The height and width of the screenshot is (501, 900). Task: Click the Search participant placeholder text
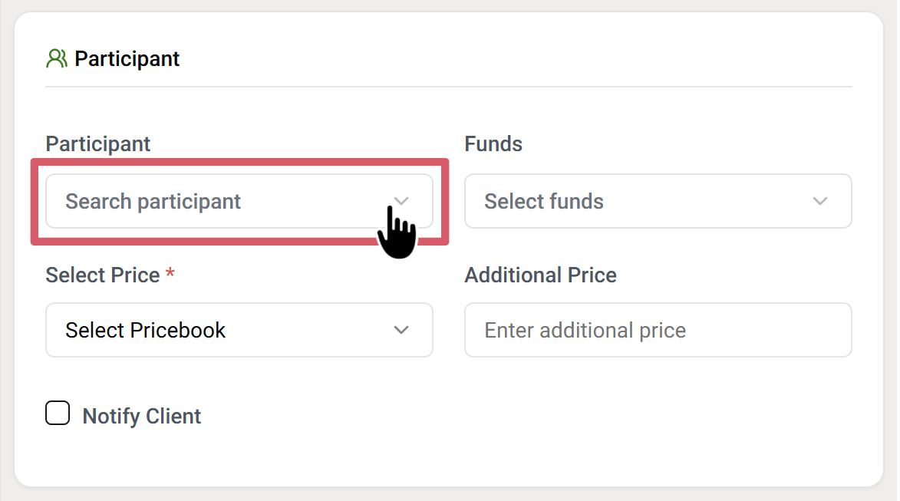pos(153,201)
